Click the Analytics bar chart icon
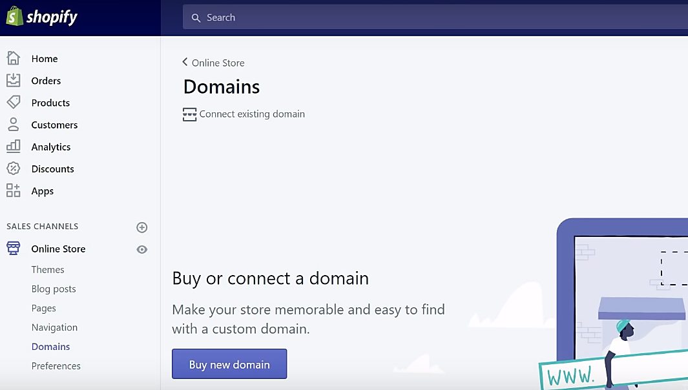 (13, 146)
